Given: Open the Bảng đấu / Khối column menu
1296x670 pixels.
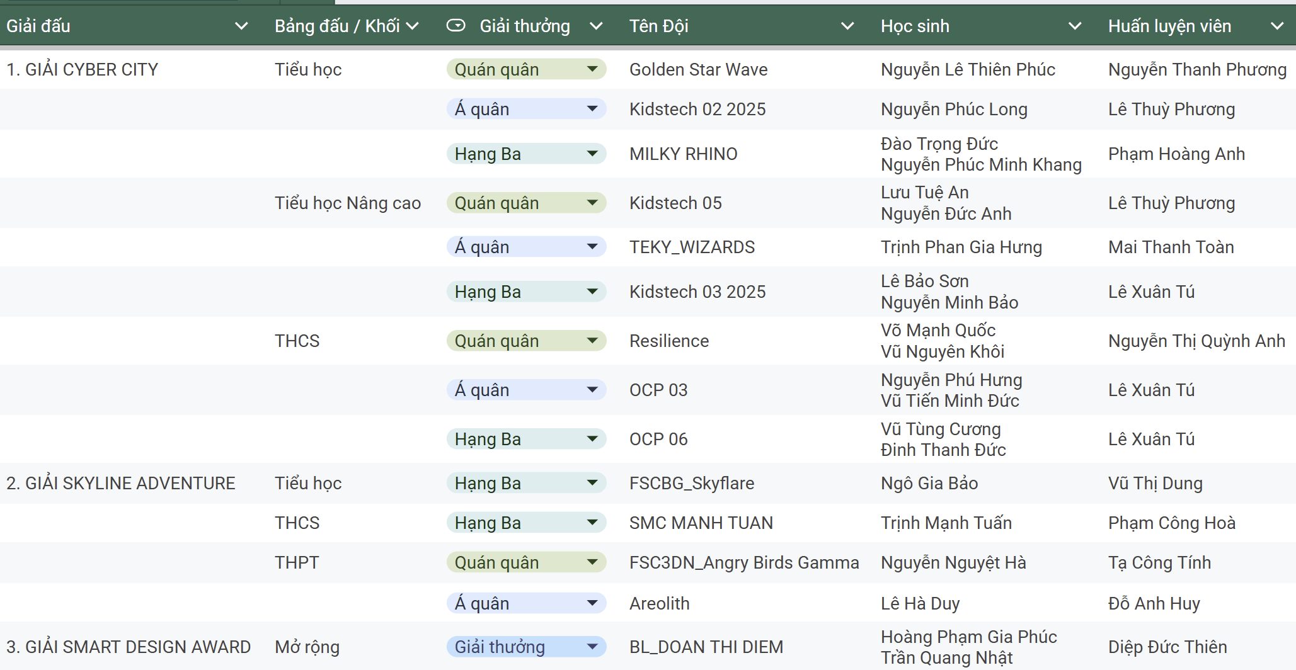Looking at the screenshot, I should (413, 26).
